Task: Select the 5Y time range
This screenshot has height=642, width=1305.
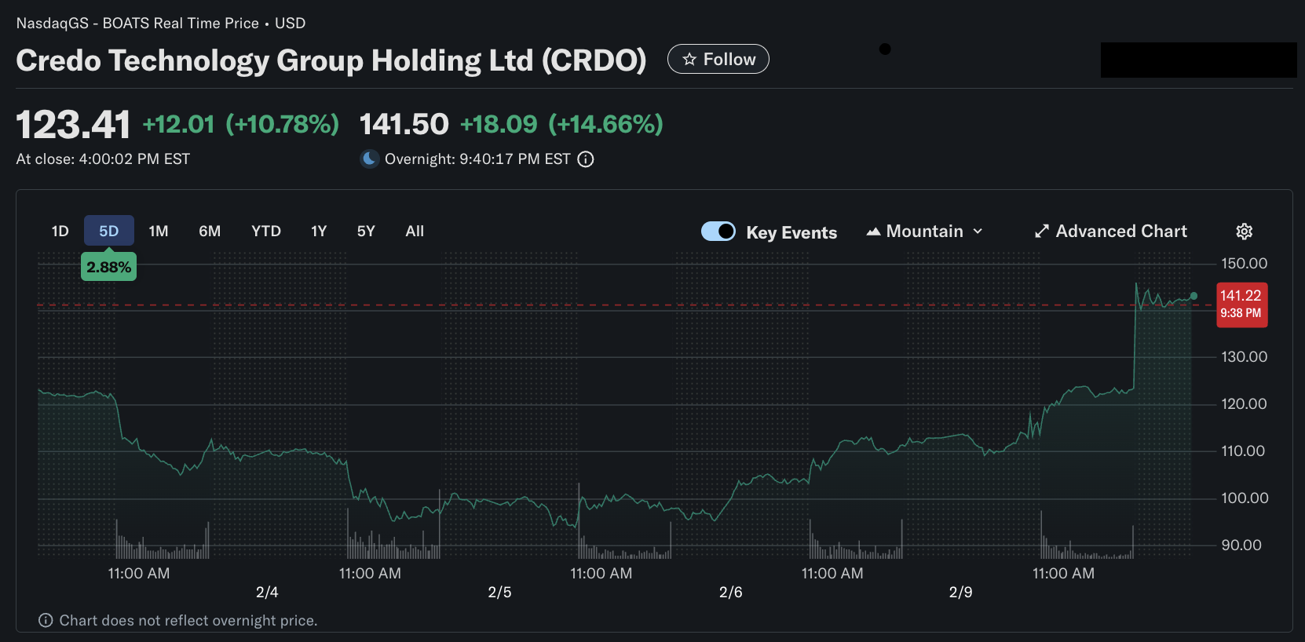Action: tap(366, 232)
